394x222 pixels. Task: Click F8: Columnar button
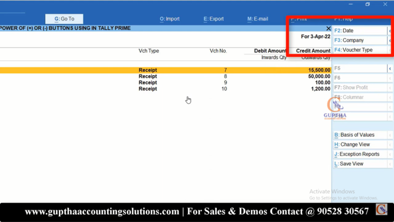tap(360, 97)
